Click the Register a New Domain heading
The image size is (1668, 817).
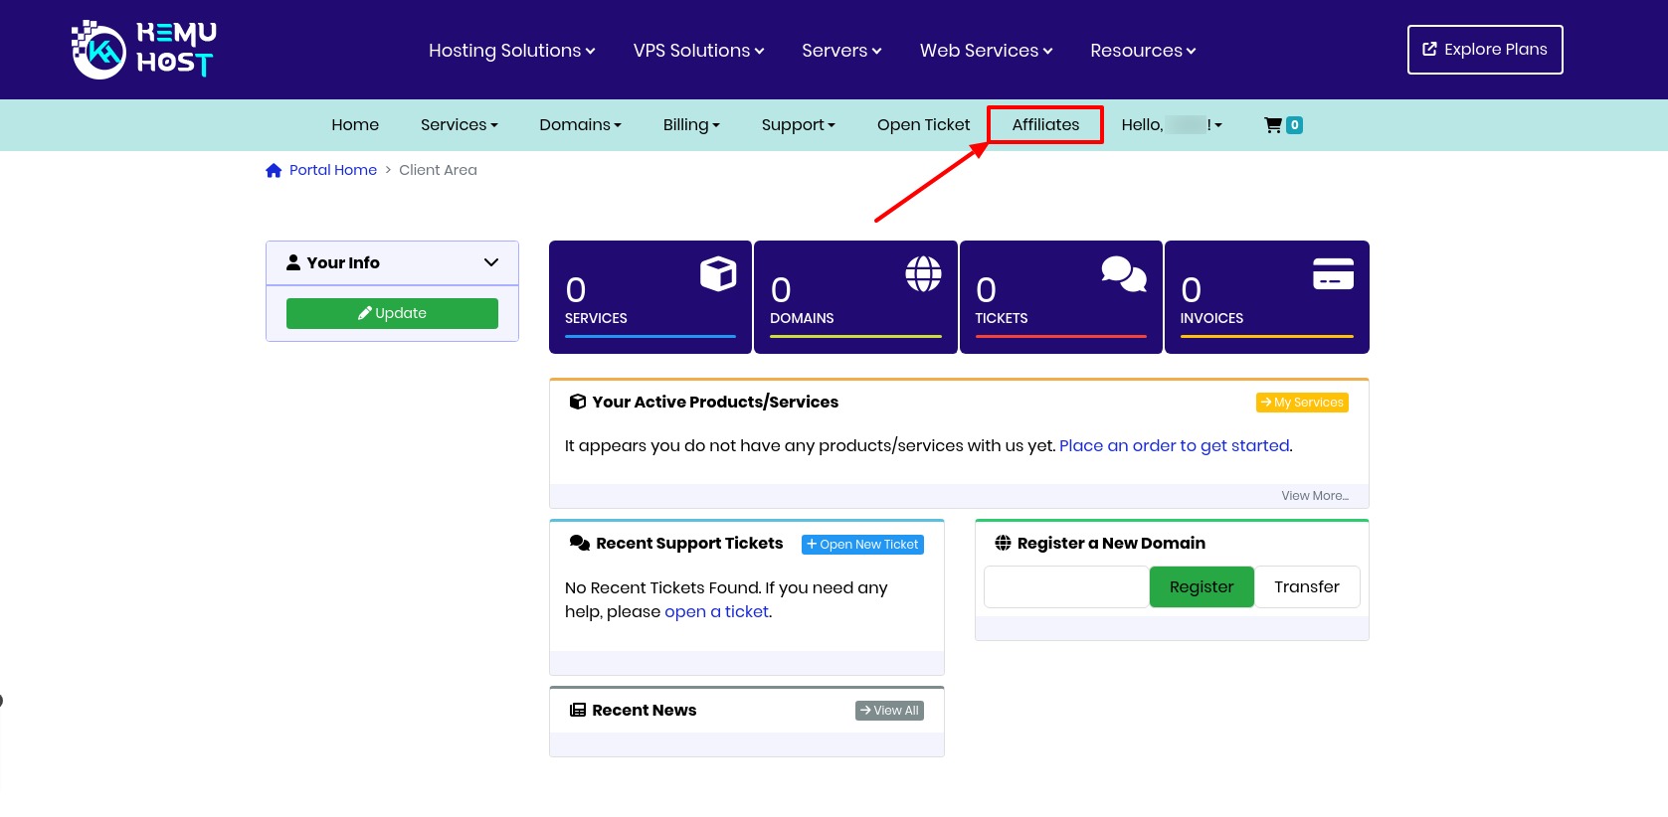1111,543
